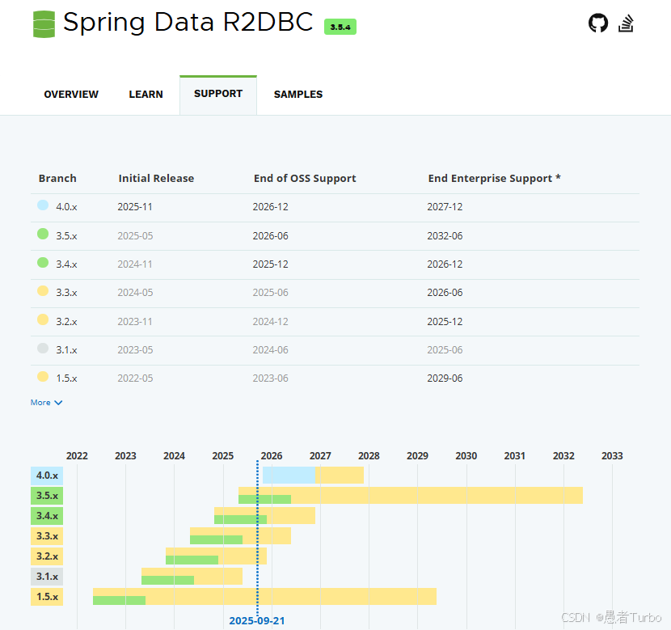Click the 3.5.4 version badge

point(340,27)
